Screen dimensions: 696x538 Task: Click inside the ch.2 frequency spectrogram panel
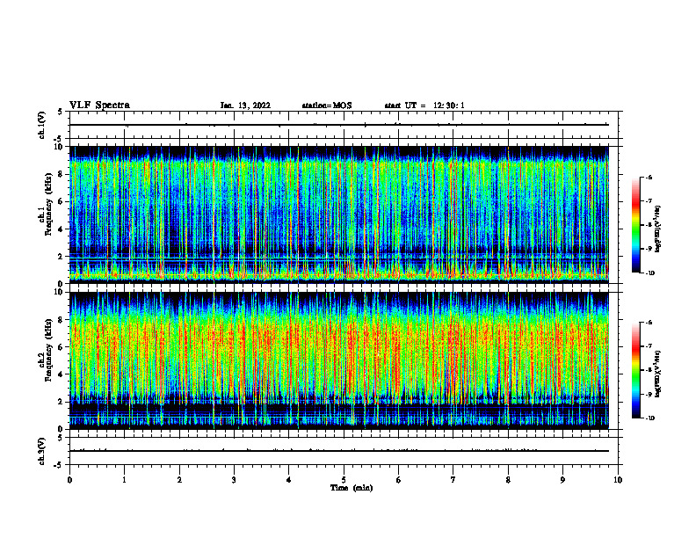pos(339,360)
